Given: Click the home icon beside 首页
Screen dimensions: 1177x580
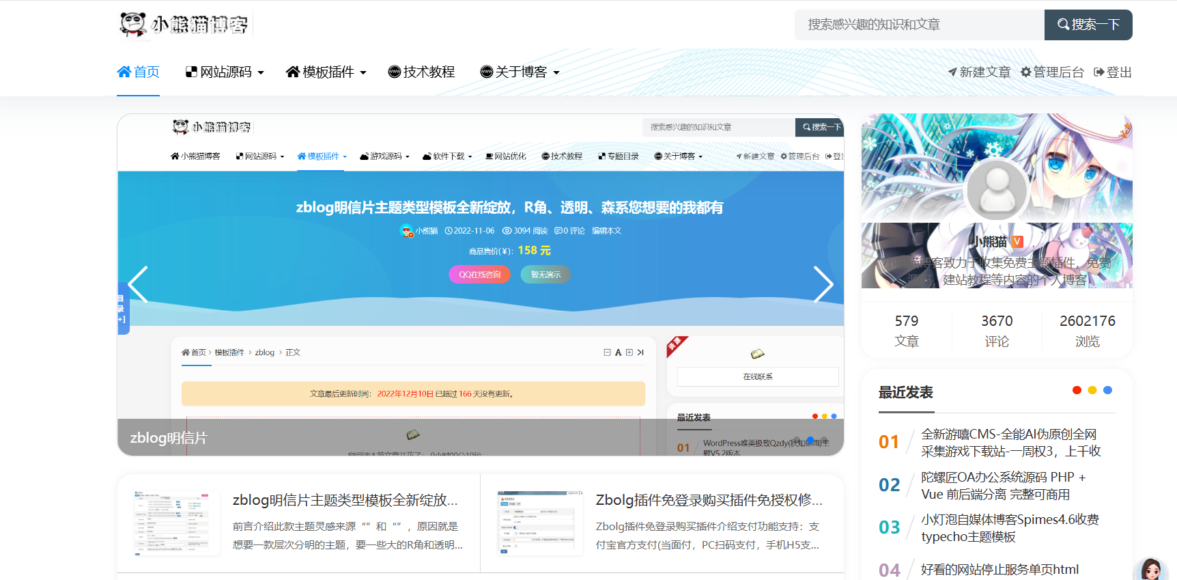Looking at the screenshot, I should coord(124,72).
